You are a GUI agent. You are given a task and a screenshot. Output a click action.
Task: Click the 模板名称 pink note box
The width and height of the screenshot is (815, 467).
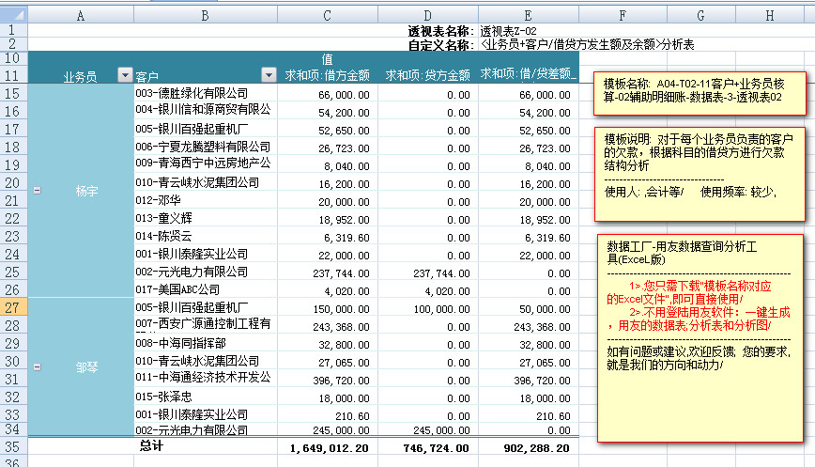tap(698, 89)
